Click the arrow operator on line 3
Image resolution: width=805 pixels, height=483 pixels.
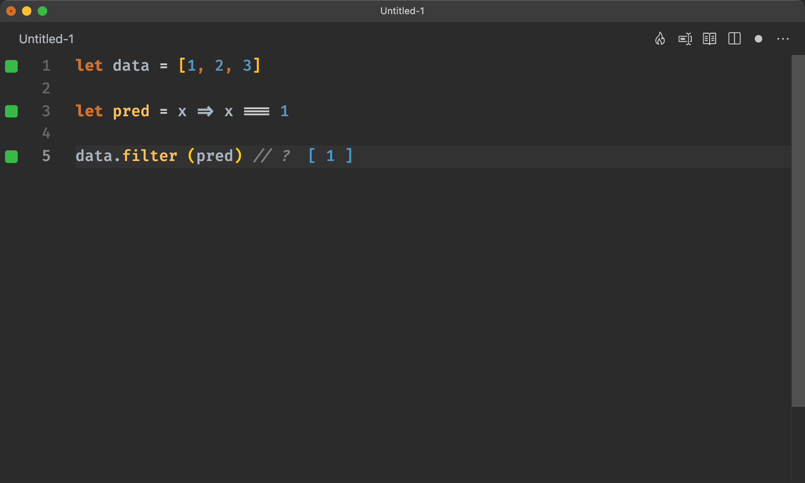coord(205,111)
